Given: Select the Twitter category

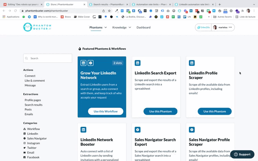Looking at the screenshot, I should pos(30,148).
